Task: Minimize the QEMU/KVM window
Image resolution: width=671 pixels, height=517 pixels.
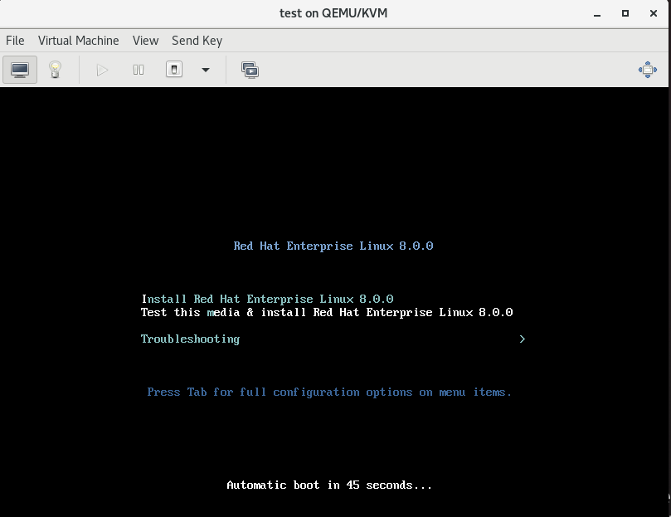Action: click(597, 14)
